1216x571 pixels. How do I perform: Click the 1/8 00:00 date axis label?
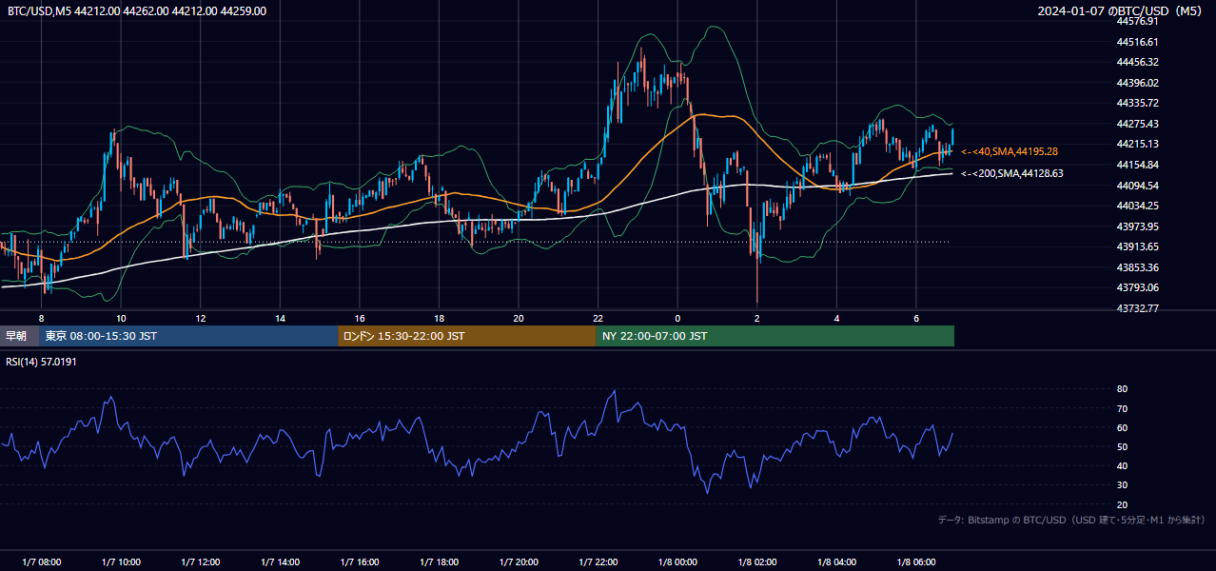coord(677,562)
